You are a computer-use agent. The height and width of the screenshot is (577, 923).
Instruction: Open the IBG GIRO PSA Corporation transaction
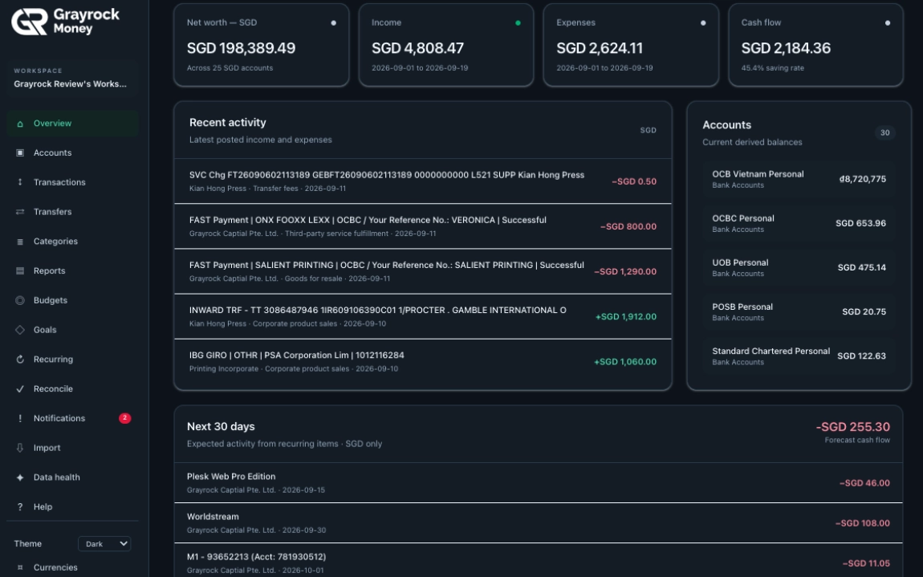tap(423, 361)
